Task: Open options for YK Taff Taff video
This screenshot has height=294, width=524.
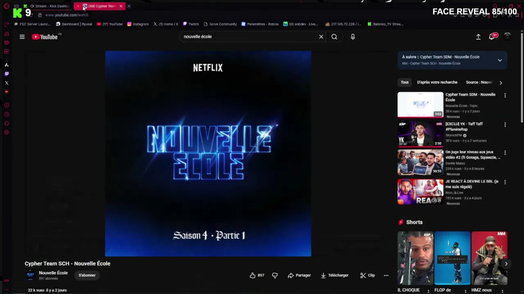Action: click(505, 125)
